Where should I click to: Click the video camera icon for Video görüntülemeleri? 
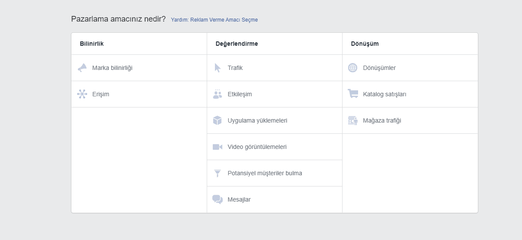(x=218, y=147)
